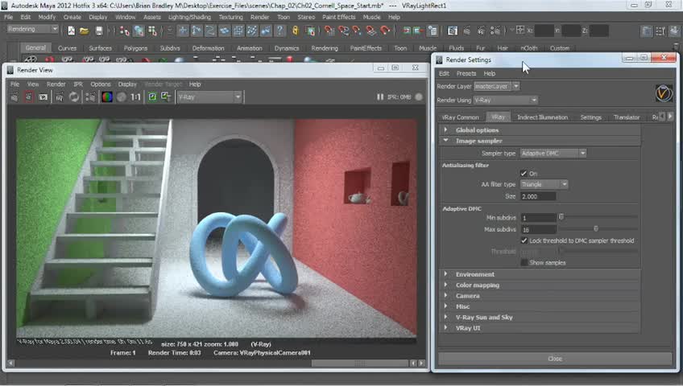
Task: Click the V-Ray logo in Render Settings
Action: [663, 93]
